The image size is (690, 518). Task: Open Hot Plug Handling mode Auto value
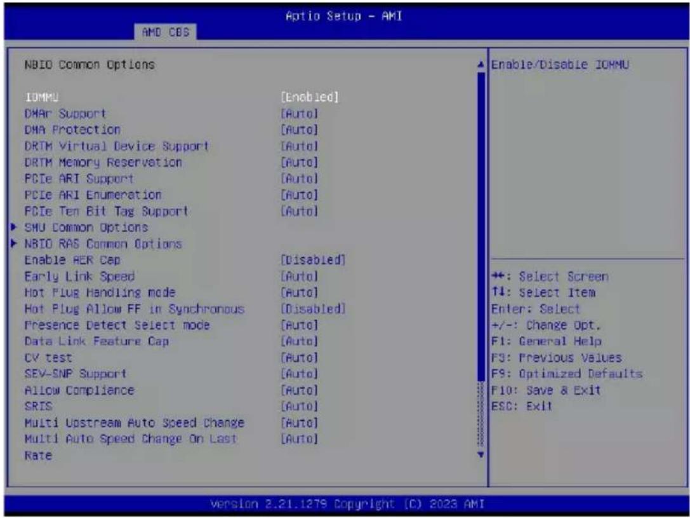[x=299, y=293]
